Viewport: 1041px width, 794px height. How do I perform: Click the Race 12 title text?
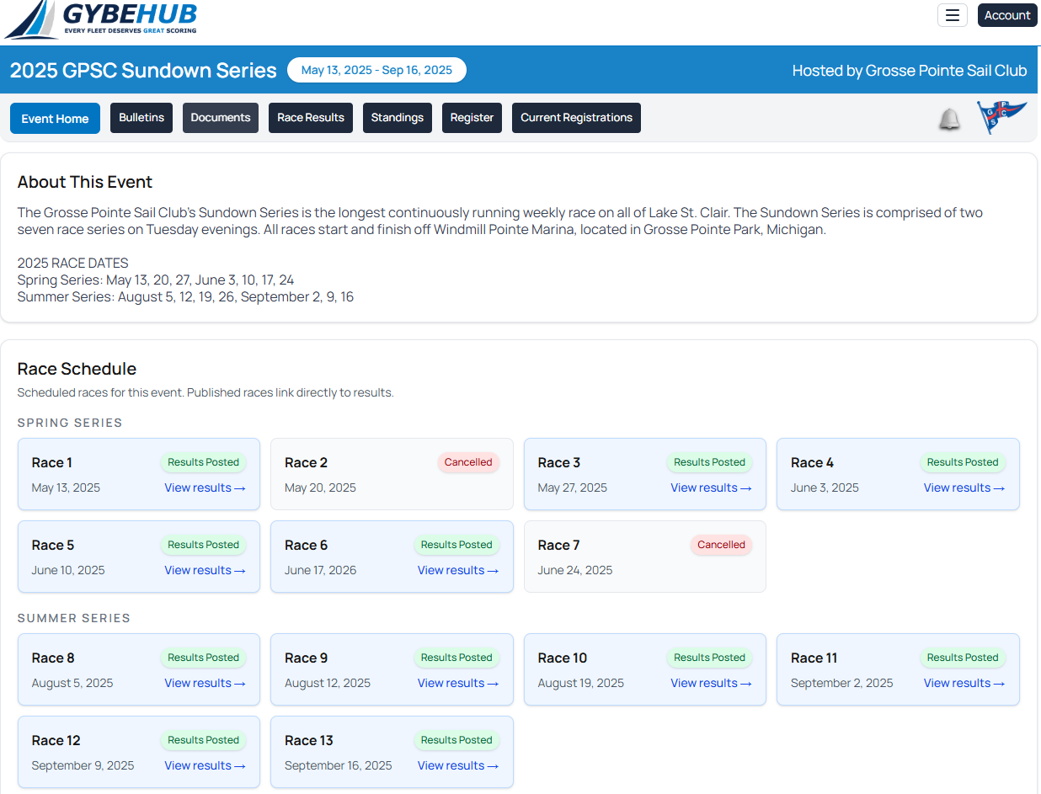pyautogui.click(x=56, y=740)
